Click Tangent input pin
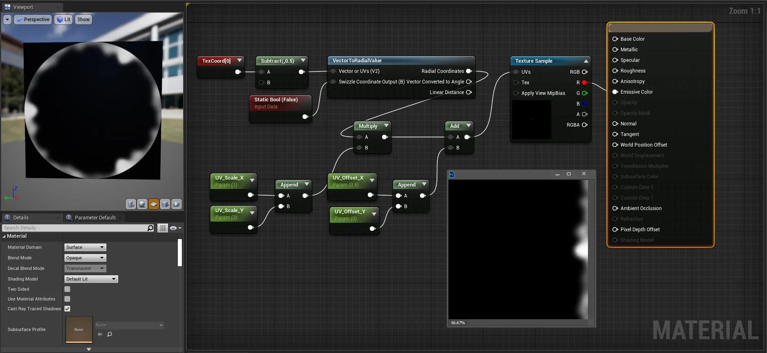Screen dimensions: 767x353 click(615, 134)
